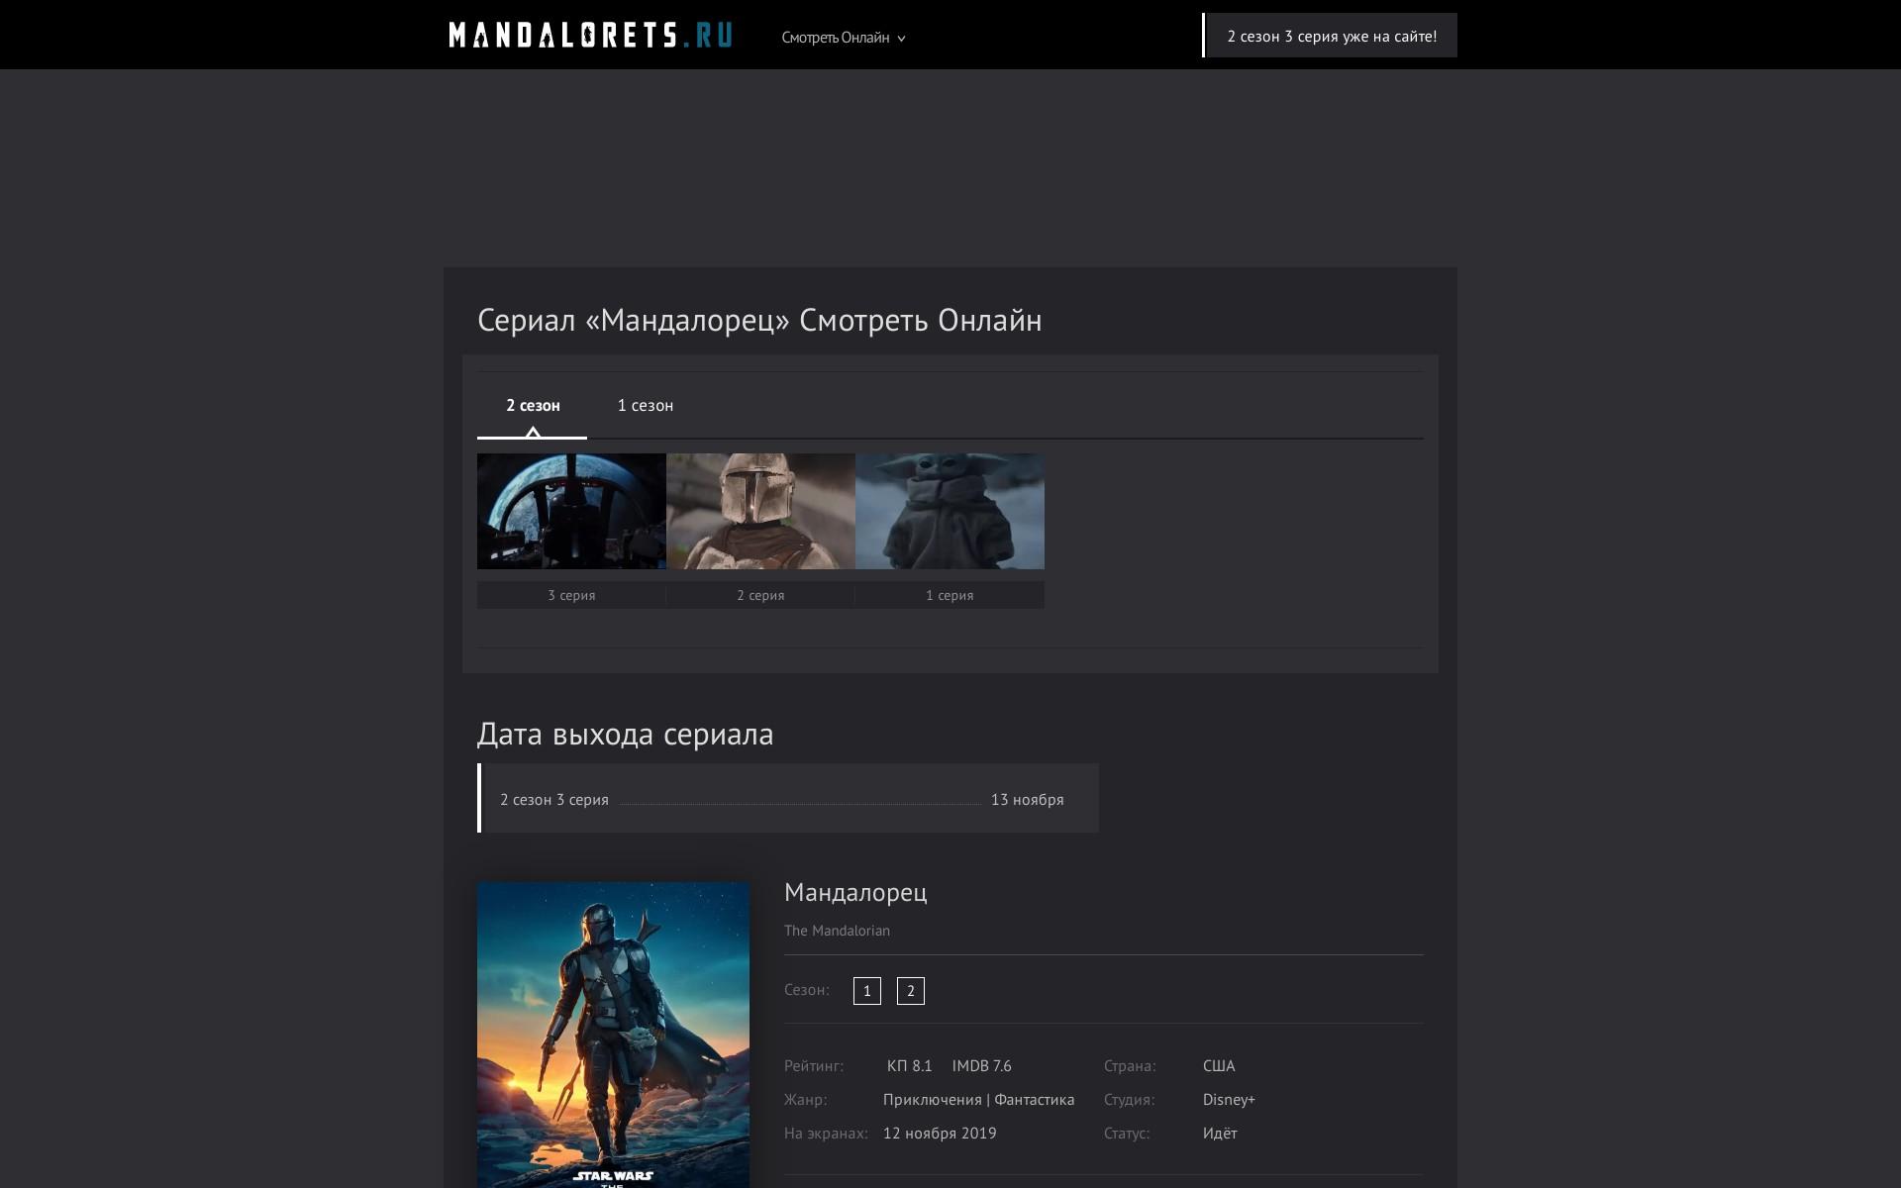Click the КП 8.1 rating

click(x=909, y=1066)
